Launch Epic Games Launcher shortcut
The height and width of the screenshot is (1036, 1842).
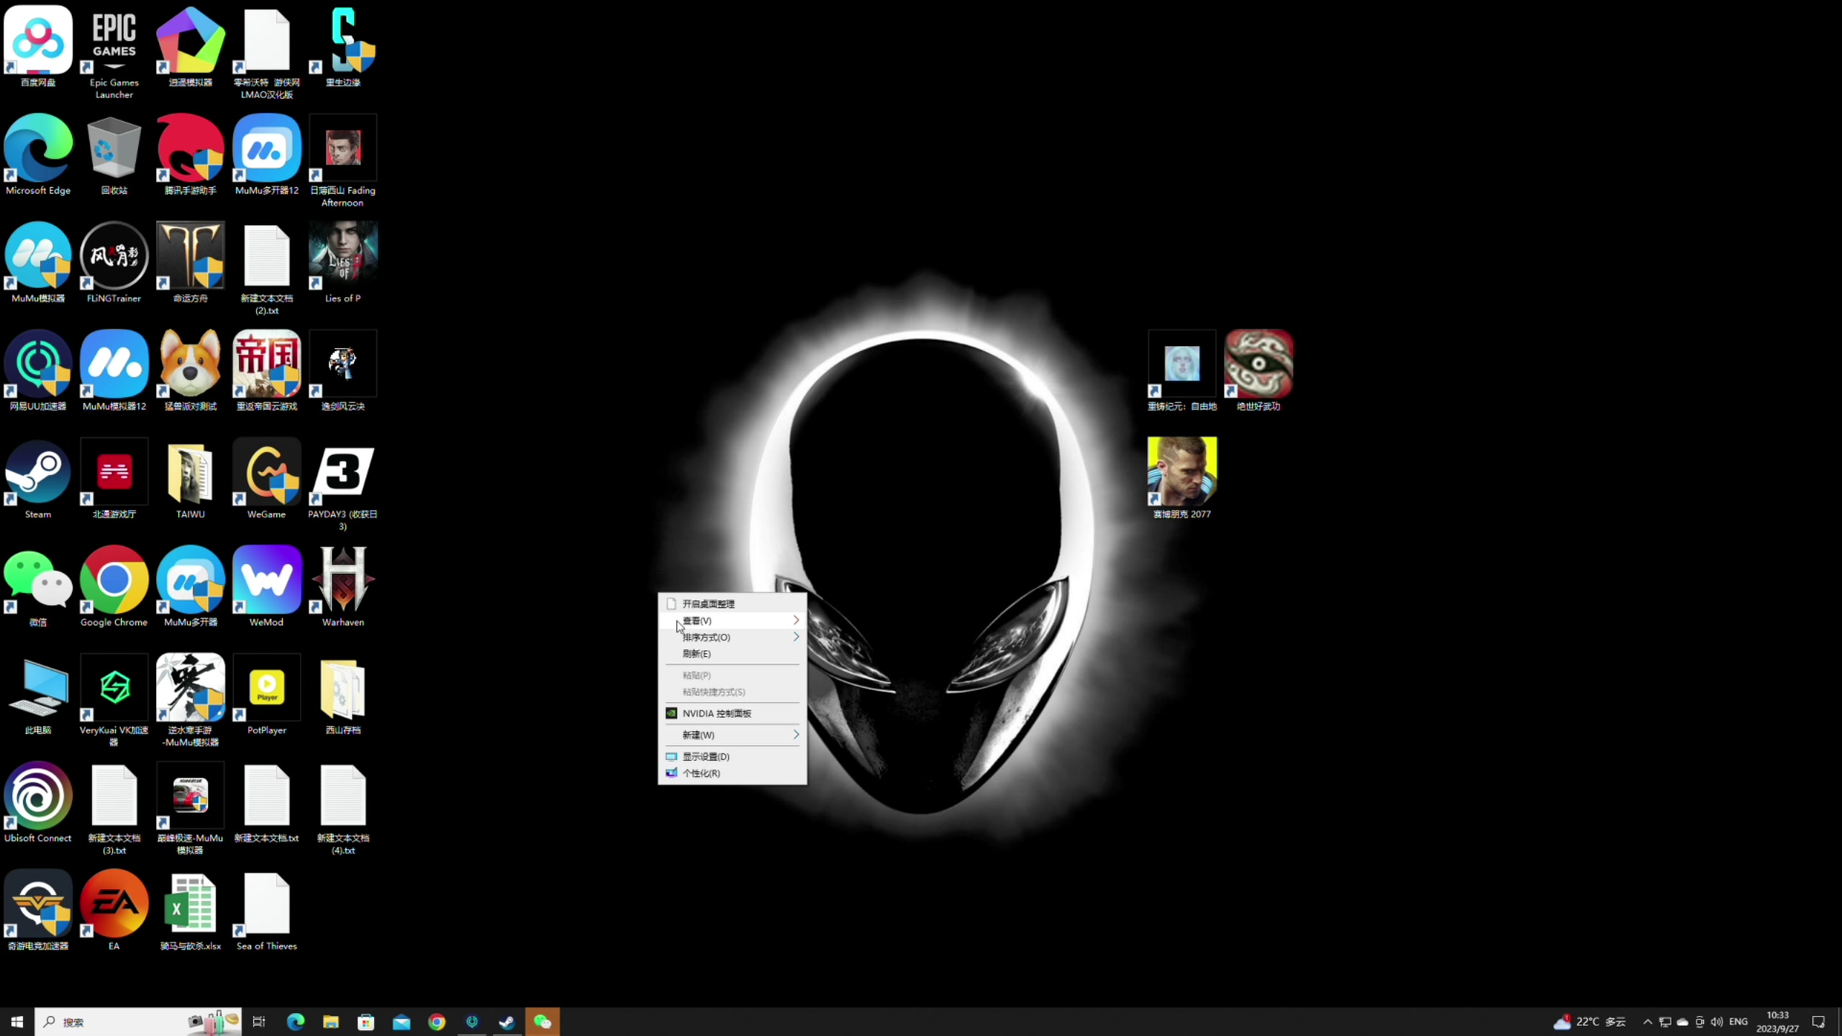[114, 53]
